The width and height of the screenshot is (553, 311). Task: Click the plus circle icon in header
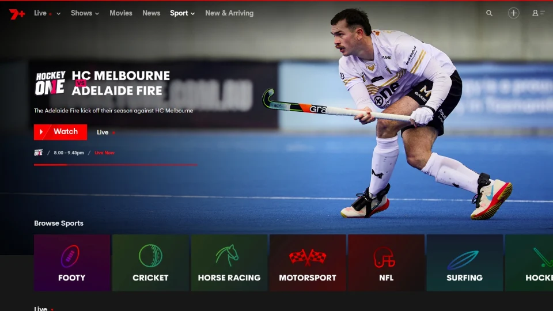click(513, 13)
